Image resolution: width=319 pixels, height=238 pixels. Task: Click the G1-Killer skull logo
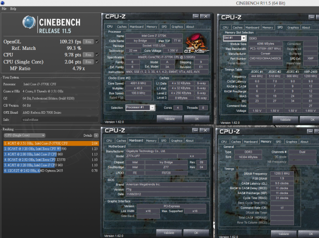[x=196, y=43]
